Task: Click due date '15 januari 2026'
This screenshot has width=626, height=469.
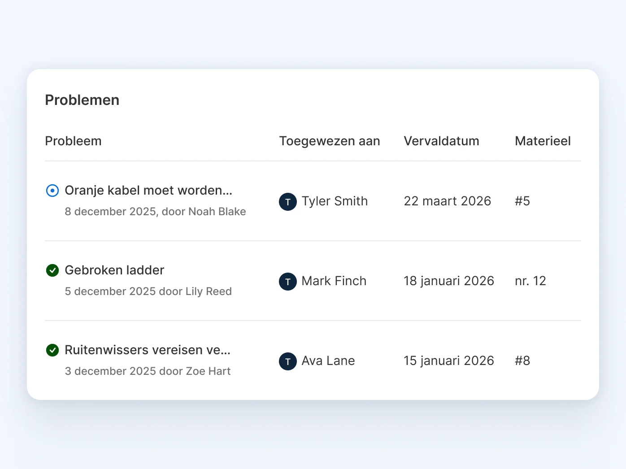Action: (449, 360)
